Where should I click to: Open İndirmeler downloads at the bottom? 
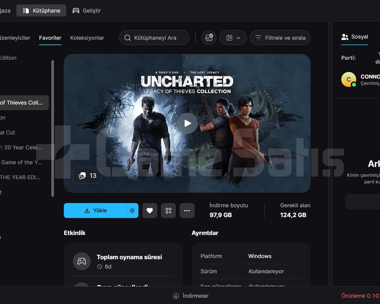pyautogui.click(x=191, y=296)
